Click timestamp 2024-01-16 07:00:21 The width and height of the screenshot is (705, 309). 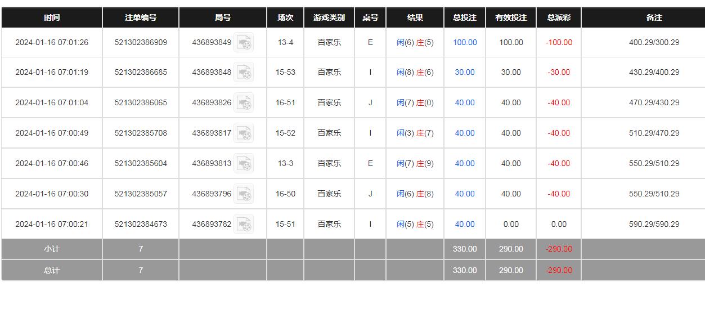tap(52, 225)
